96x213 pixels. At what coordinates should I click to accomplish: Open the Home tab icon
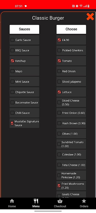(12, 201)
